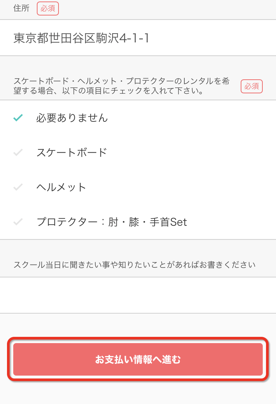Viewport: 276px width, 404px height.
Task: Click the 必須 badge next to 住所
Action: [x=48, y=8]
